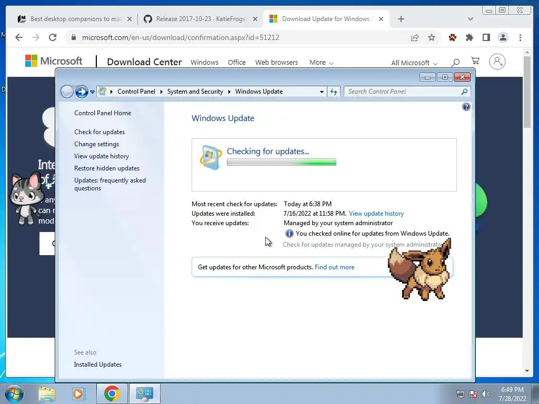Click Check for updates in sidebar
The height and width of the screenshot is (404, 539).
99,132
